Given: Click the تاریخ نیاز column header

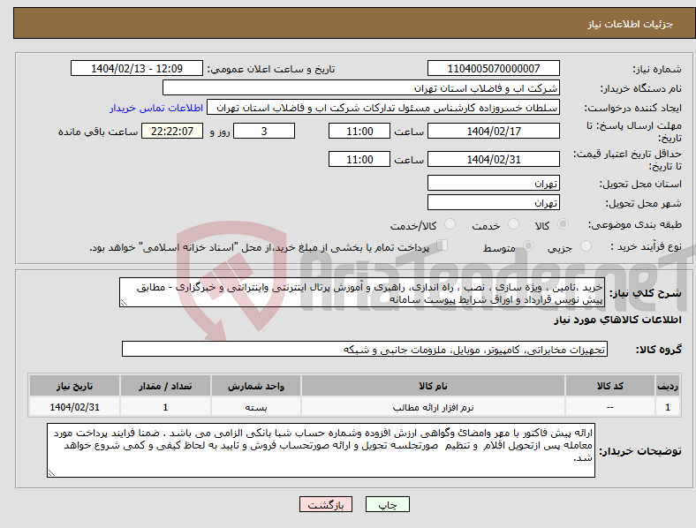Looking at the screenshot, I should click(x=74, y=386).
